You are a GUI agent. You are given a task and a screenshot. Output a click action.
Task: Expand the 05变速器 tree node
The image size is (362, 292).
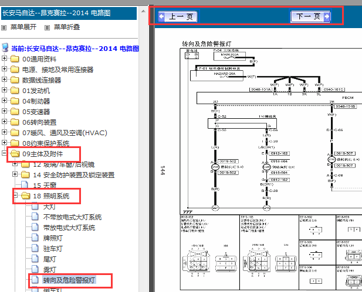(x=4, y=111)
